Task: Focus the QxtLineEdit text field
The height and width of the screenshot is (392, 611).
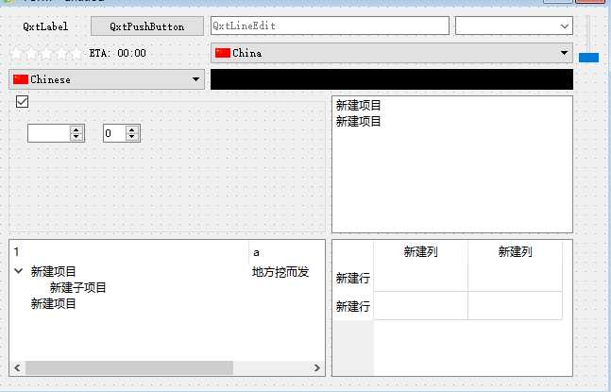Action: pos(330,26)
